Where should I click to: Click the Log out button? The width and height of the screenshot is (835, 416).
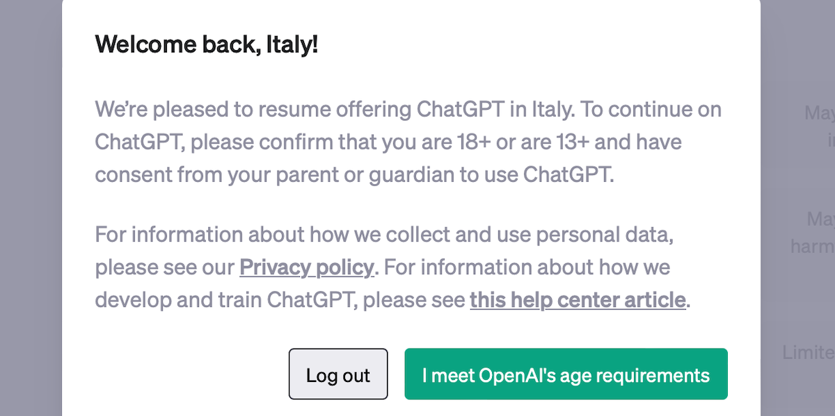(x=338, y=374)
